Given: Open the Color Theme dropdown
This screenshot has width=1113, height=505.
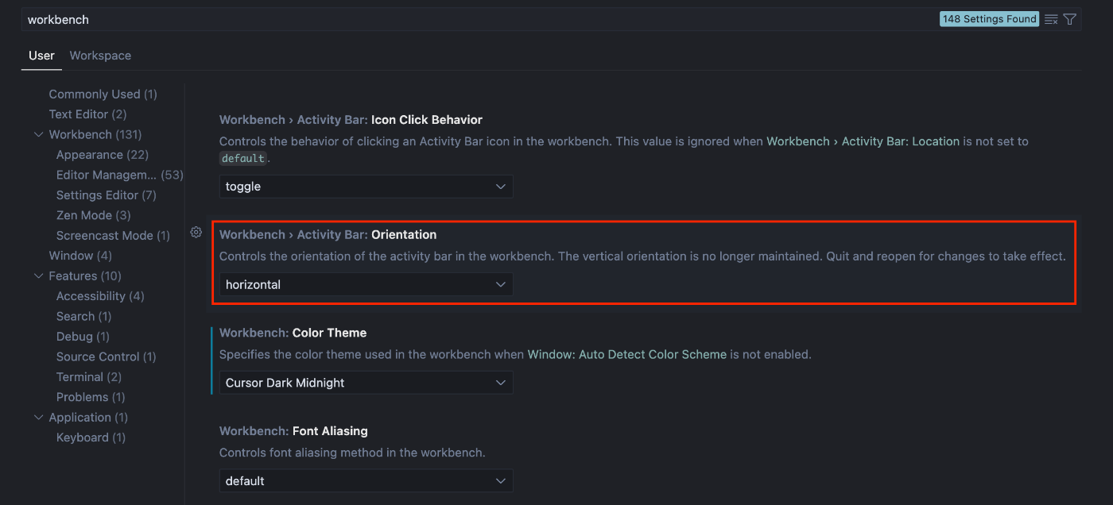Looking at the screenshot, I should click(366, 383).
